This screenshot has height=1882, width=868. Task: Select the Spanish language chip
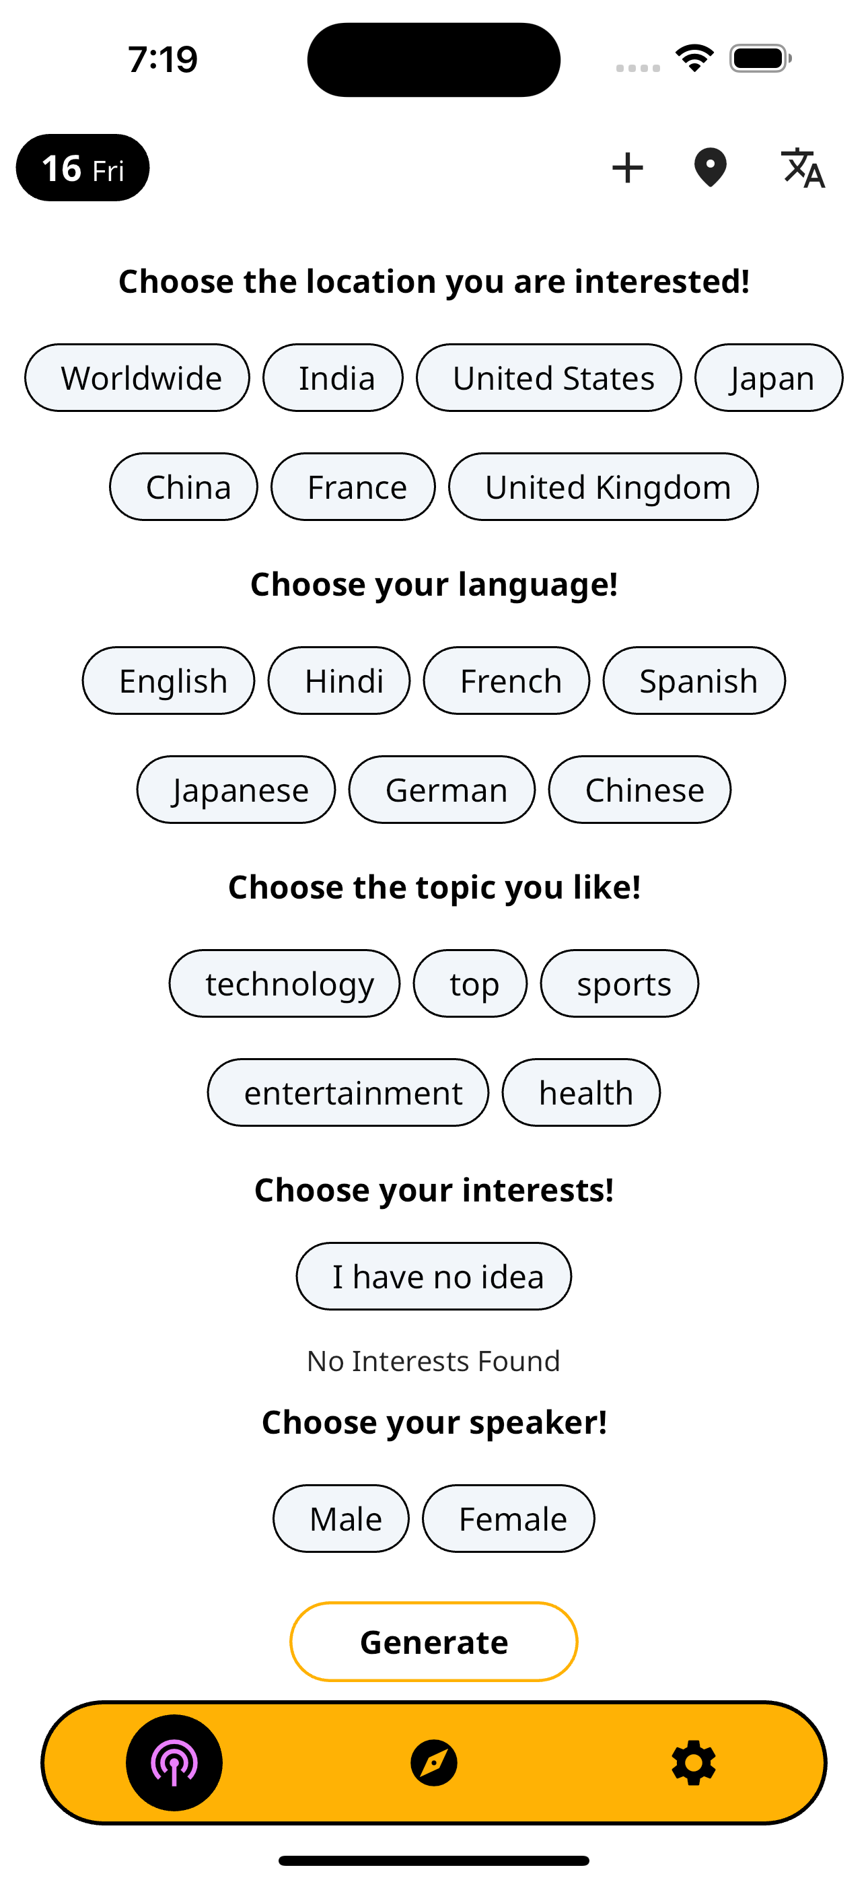694,681
